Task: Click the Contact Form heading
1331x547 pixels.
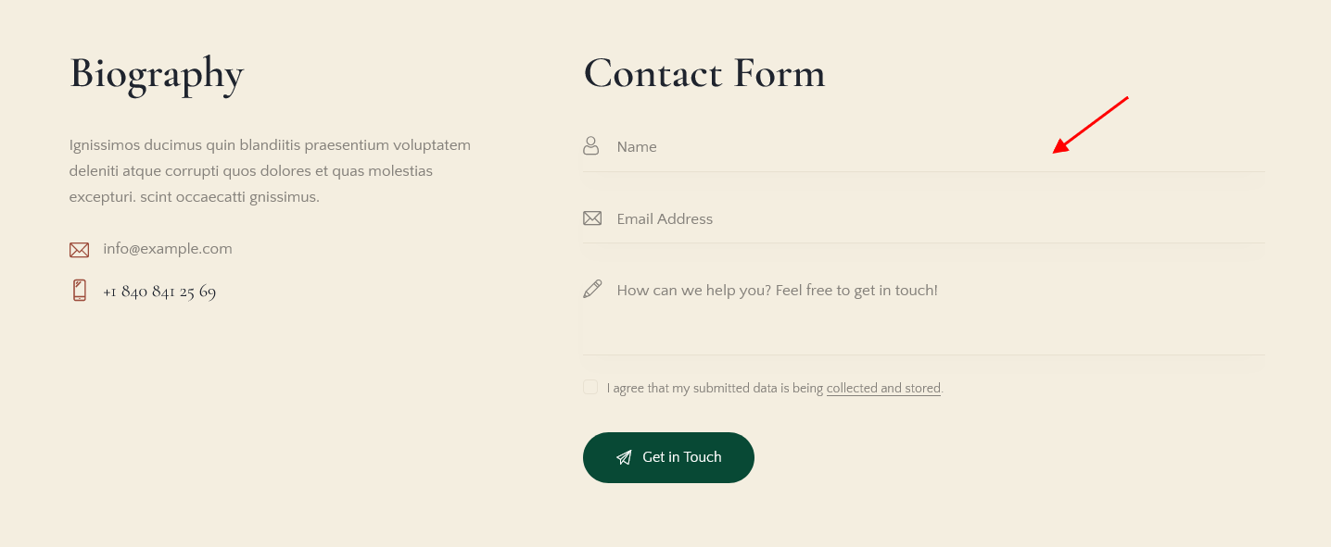Action: pos(704,74)
